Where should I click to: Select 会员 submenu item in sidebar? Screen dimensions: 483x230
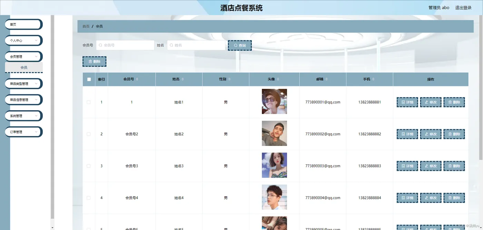(x=24, y=67)
